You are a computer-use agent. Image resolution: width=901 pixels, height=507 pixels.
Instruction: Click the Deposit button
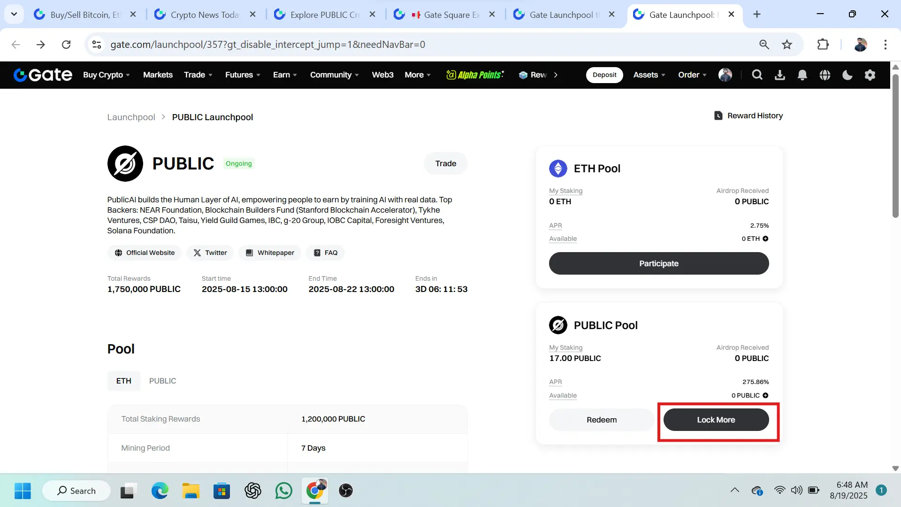click(x=604, y=75)
